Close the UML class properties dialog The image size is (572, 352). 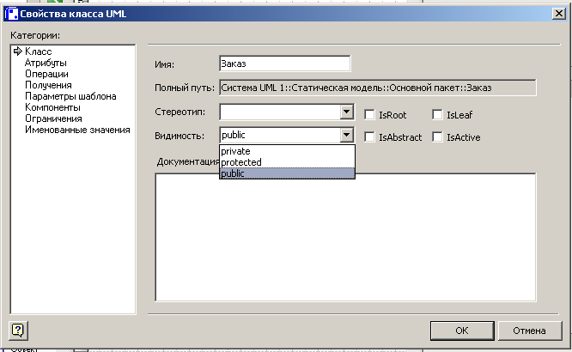pos(559,14)
